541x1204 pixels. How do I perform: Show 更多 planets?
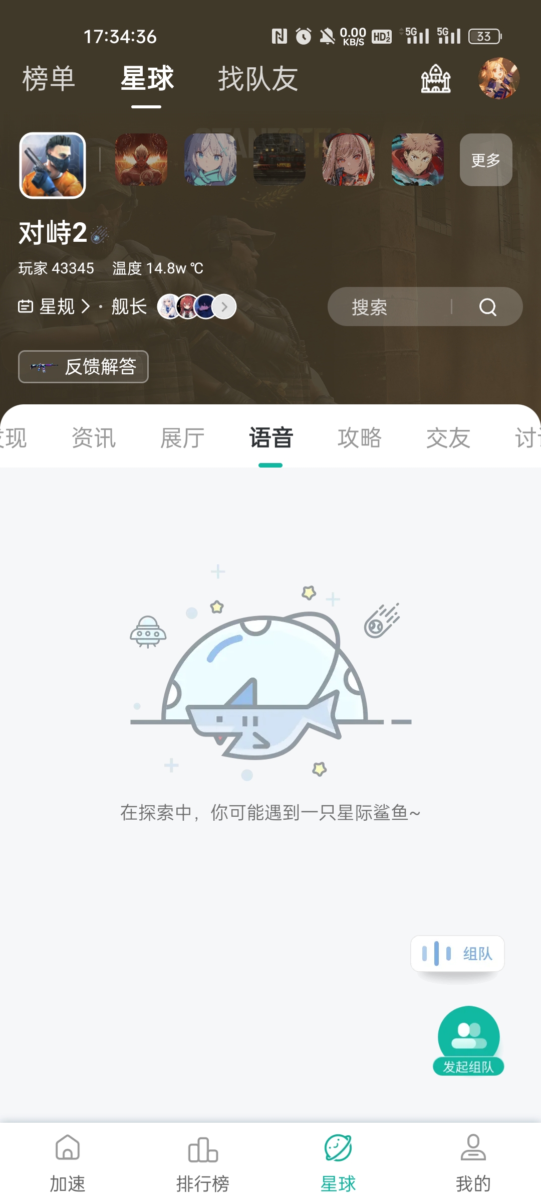click(486, 160)
